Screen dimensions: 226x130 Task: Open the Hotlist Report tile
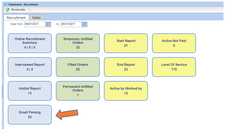[30, 91]
